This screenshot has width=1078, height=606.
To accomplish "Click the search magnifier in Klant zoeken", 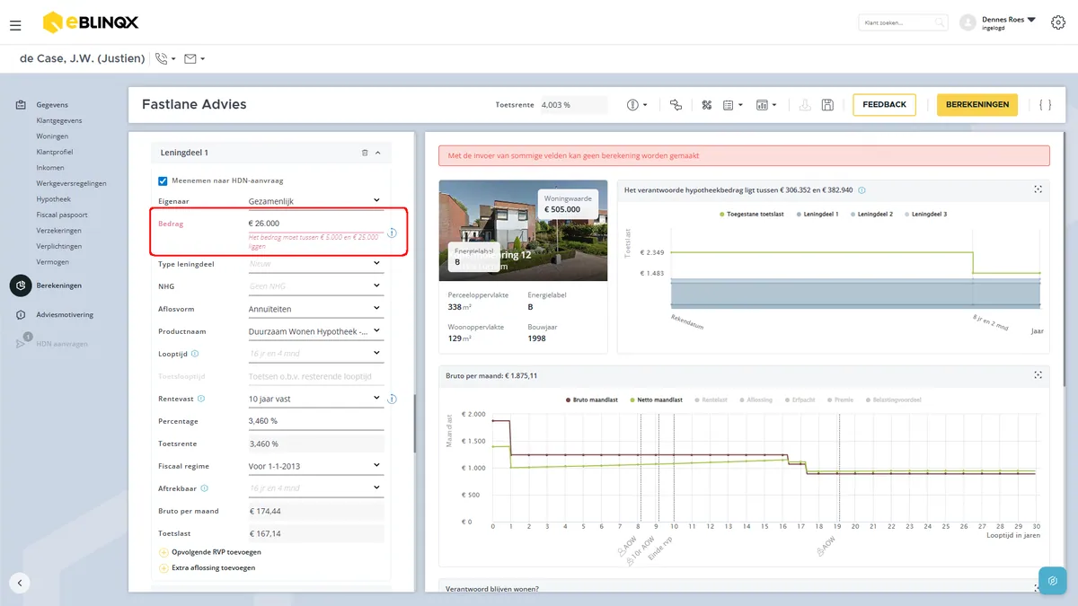I will pos(940,22).
